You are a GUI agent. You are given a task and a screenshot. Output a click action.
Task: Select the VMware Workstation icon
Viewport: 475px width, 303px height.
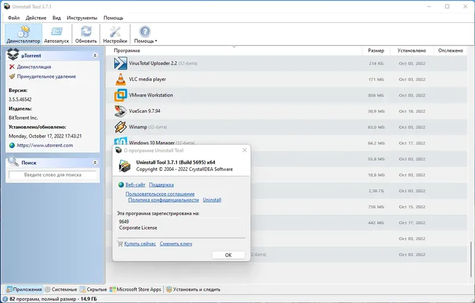coord(121,95)
